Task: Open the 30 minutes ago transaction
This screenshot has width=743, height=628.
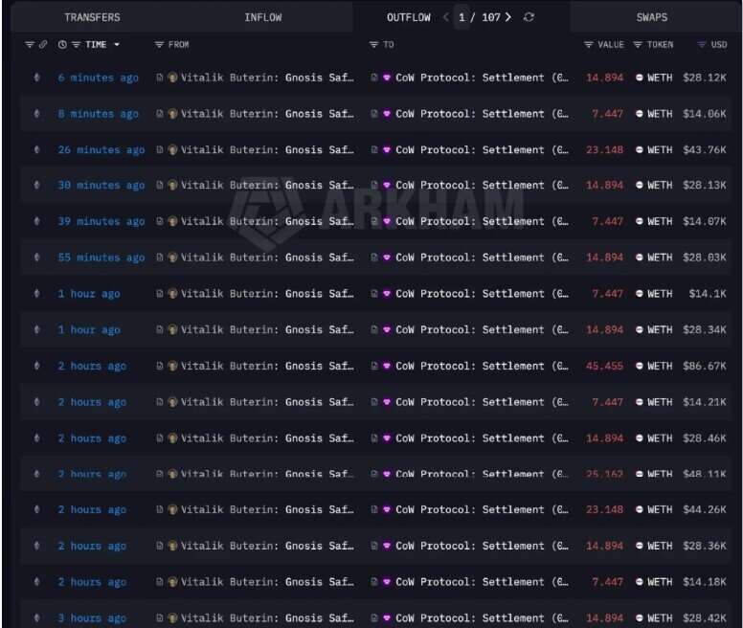Action: tap(101, 185)
